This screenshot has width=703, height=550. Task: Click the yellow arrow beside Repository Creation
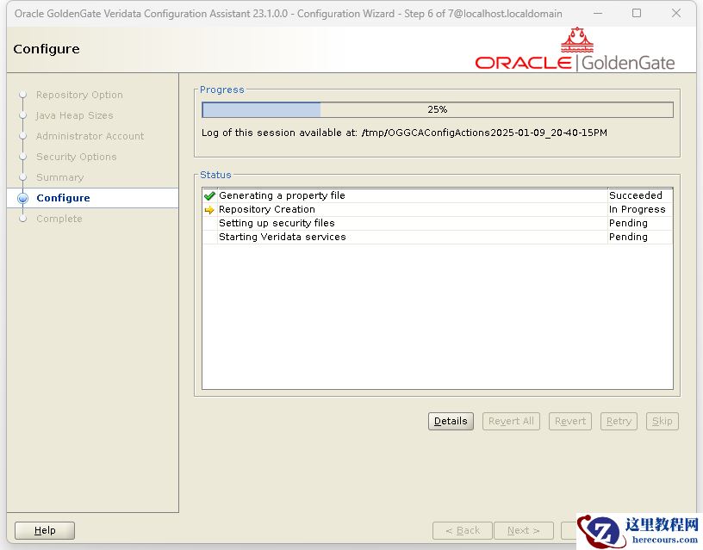209,210
